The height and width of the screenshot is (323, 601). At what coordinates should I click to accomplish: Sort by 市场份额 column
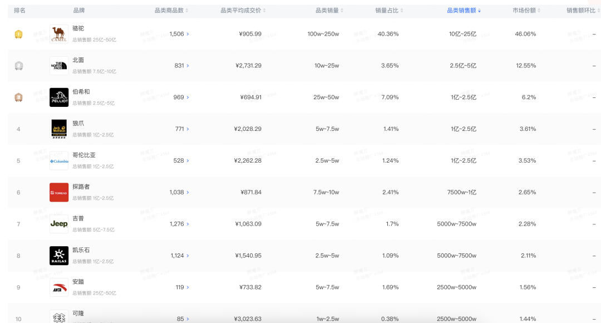coord(526,11)
